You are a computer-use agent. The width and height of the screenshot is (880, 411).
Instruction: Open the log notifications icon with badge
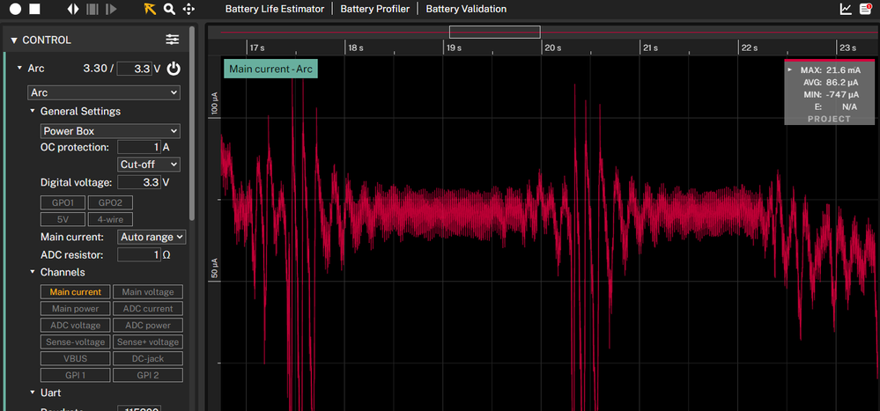click(x=866, y=9)
